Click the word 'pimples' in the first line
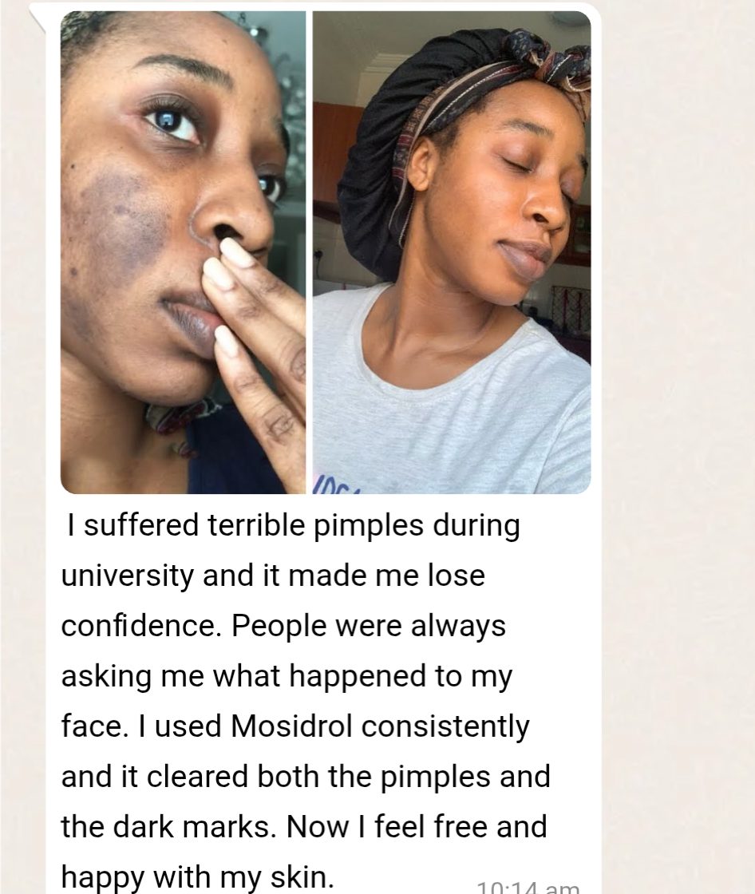This screenshot has width=755, height=894. [370, 526]
